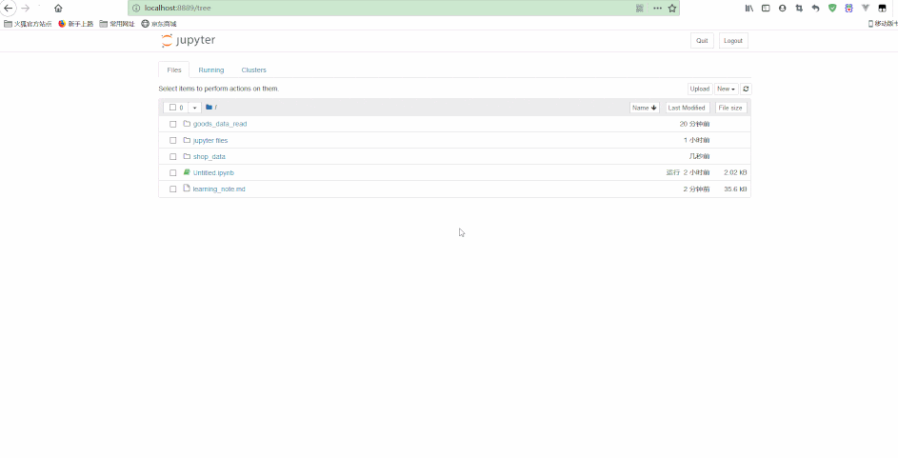
Task: Tick the learning_note.md checkbox
Action: 173,189
